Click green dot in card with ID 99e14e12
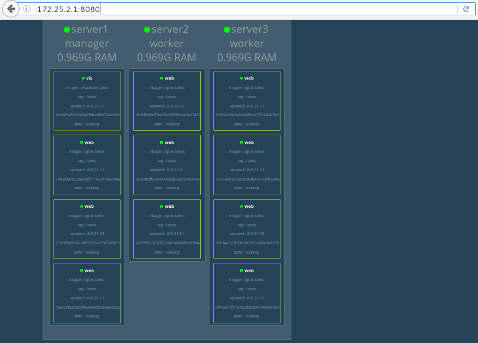The width and height of the screenshot is (478, 343). pyautogui.click(x=241, y=206)
